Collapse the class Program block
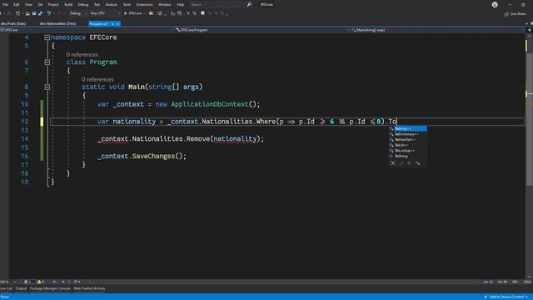This screenshot has height=300, width=533. pos(47,62)
